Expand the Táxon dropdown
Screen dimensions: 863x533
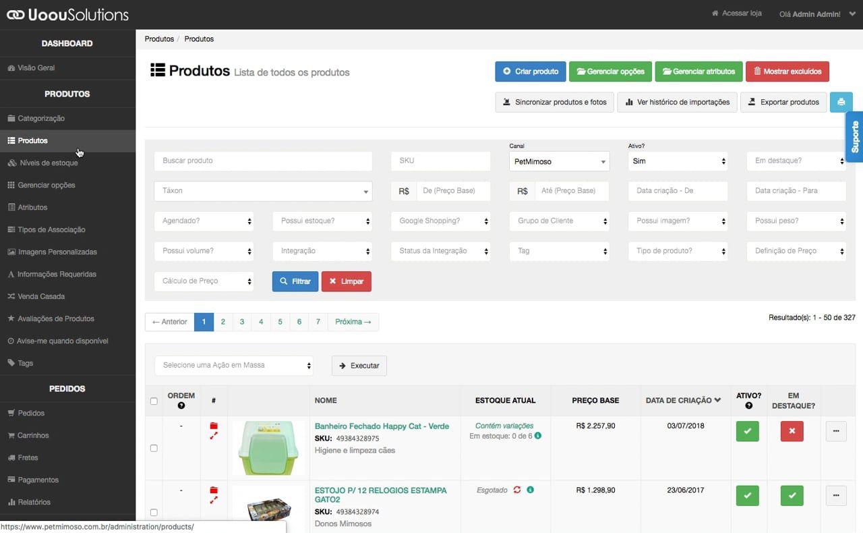[264, 191]
